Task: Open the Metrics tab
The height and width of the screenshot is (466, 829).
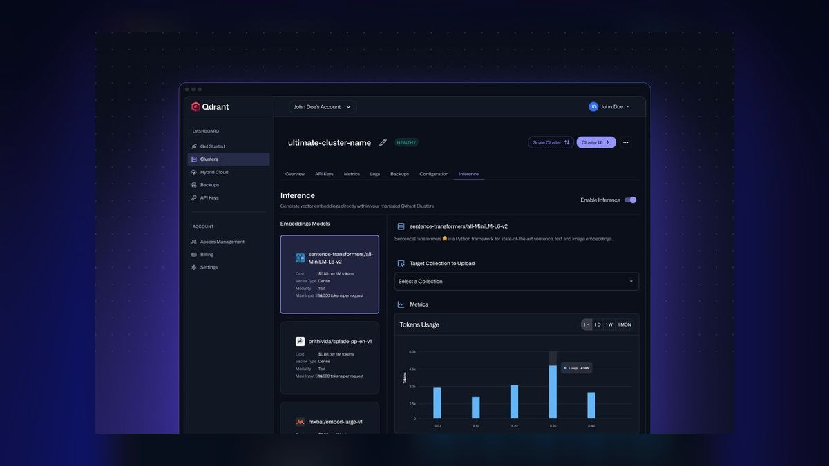Action: click(x=352, y=174)
